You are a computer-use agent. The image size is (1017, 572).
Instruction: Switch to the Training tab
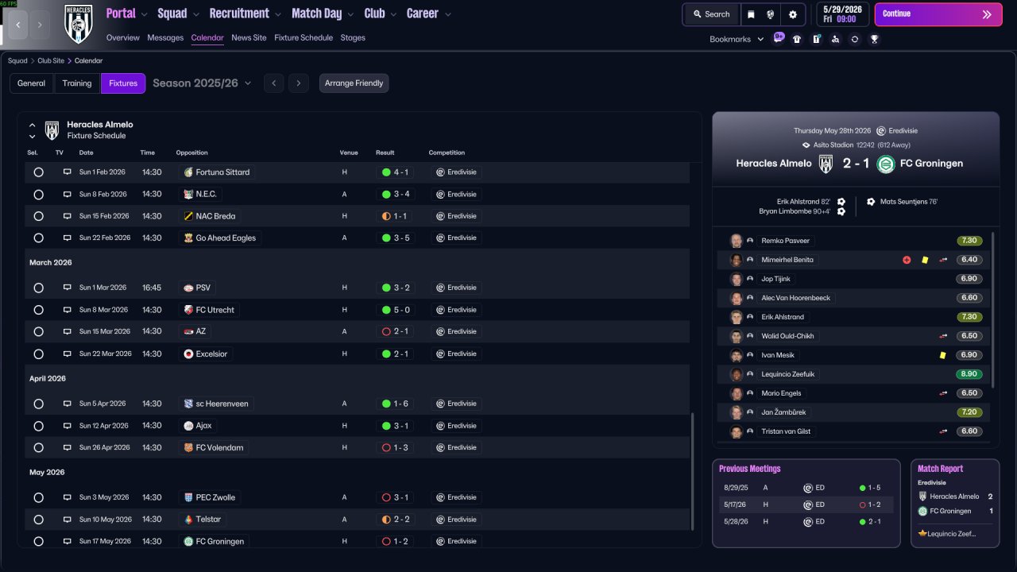77,83
